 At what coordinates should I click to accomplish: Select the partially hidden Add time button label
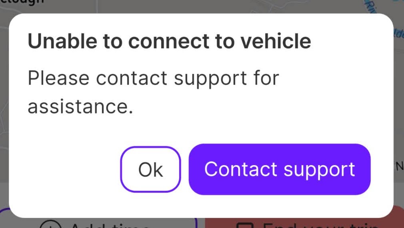coord(110,226)
